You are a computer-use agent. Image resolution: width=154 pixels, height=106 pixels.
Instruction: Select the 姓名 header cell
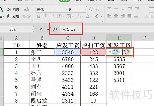tap(42, 45)
